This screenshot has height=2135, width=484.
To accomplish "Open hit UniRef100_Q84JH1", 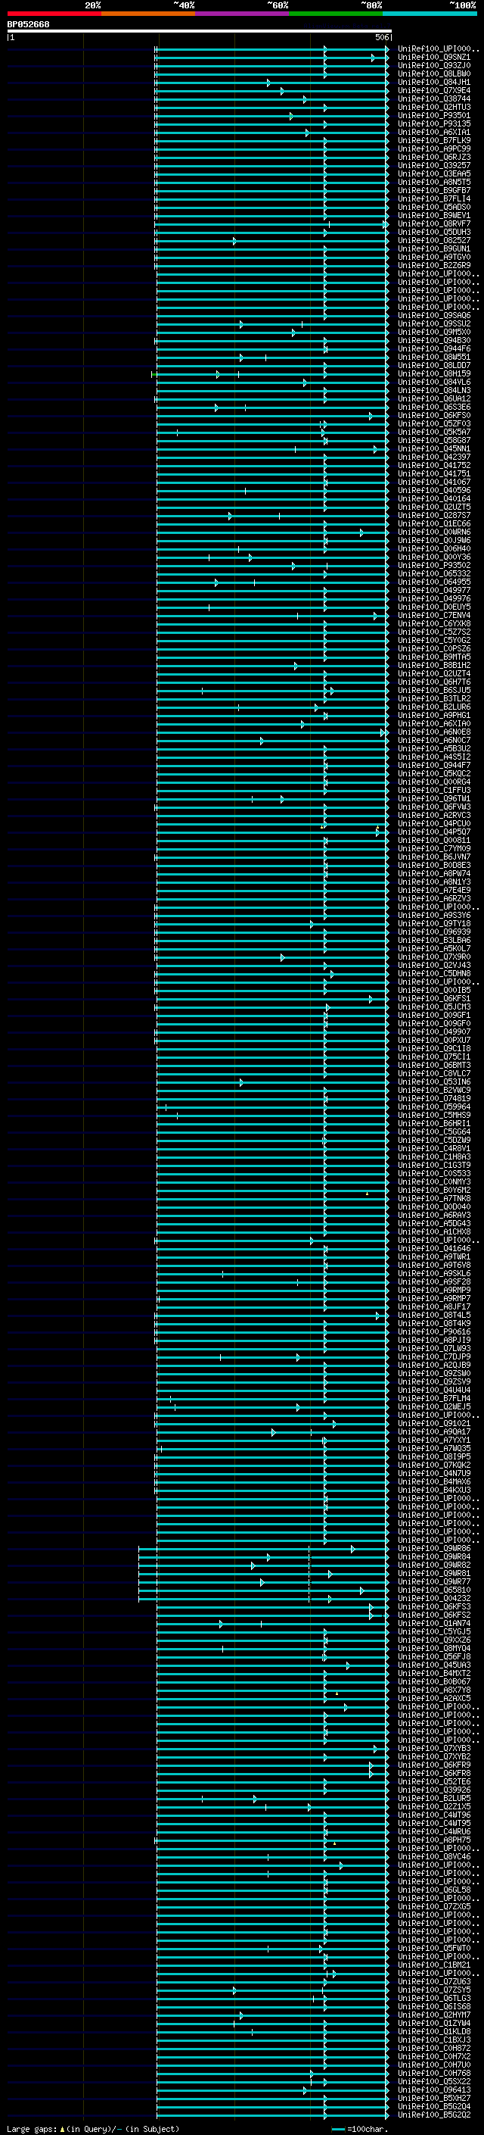I will coord(434,82).
